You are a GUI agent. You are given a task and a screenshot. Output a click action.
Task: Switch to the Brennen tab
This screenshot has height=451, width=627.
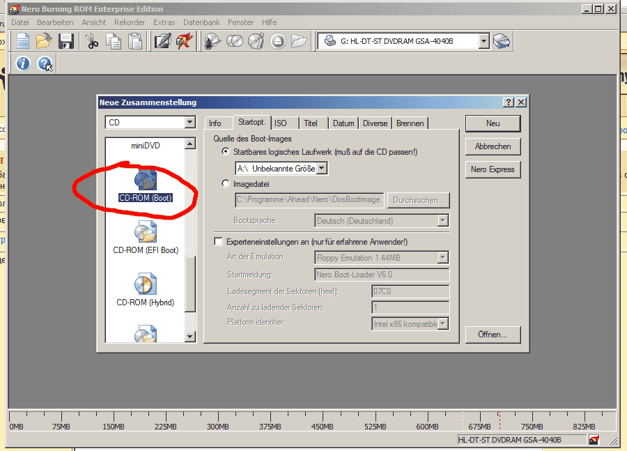410,123
